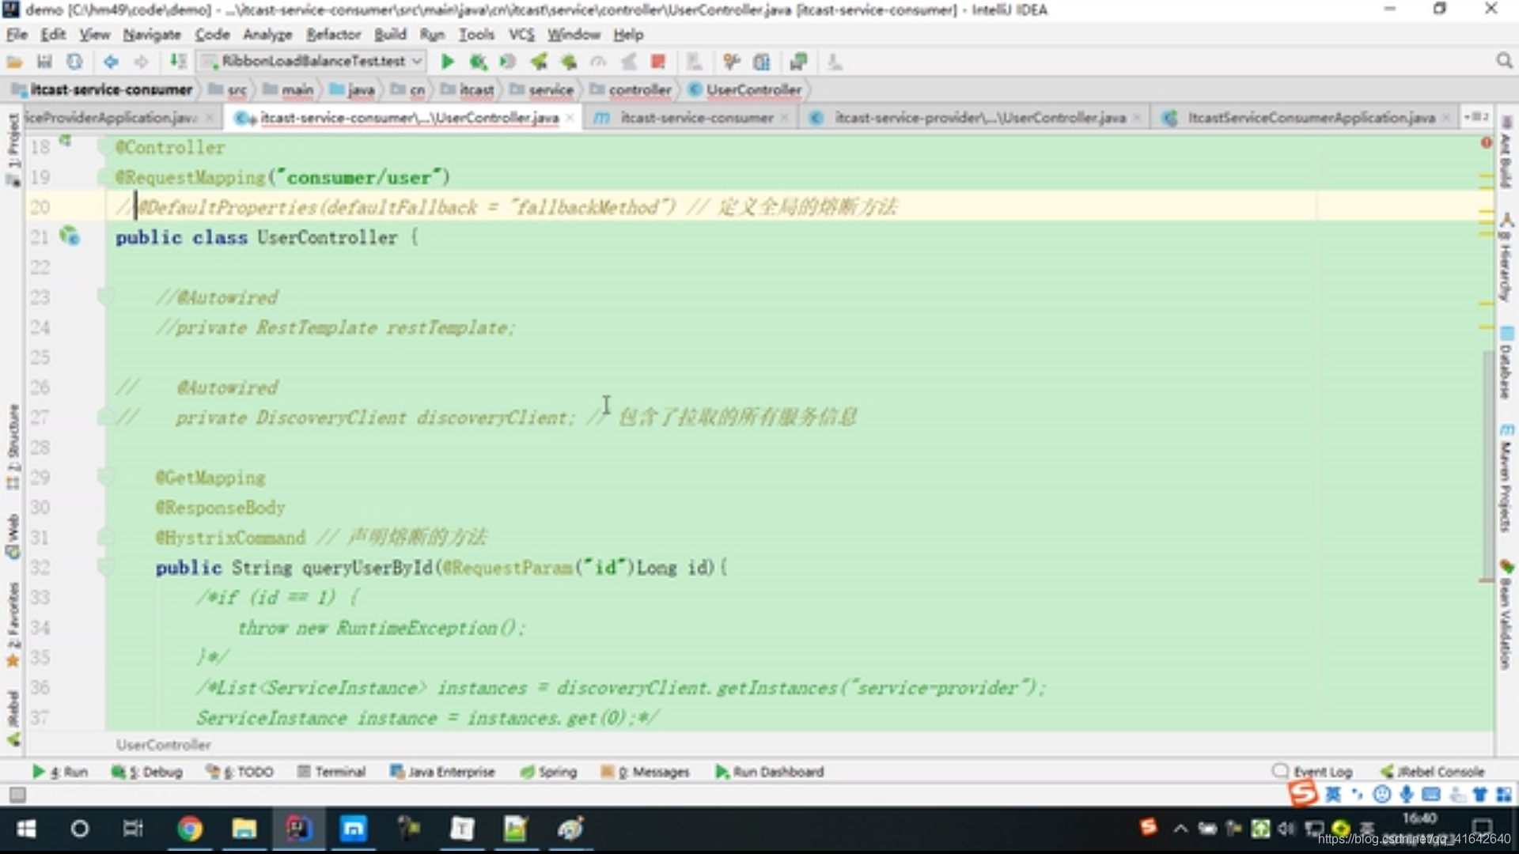Open the Event Log
The image size is (1519, 854).
(1313, 772)
